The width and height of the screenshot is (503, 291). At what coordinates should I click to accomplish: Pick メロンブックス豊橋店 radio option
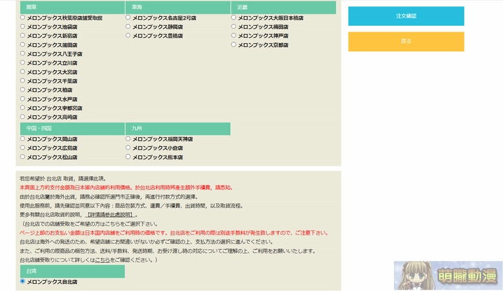pyautogui.click(x=128, y=35)
